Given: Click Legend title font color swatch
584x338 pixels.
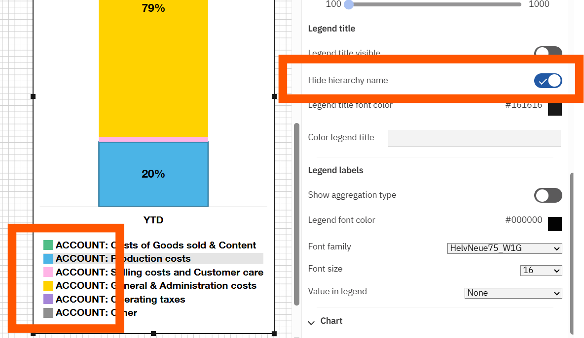Looking at the screenshot, I should (x=555, y=108).
